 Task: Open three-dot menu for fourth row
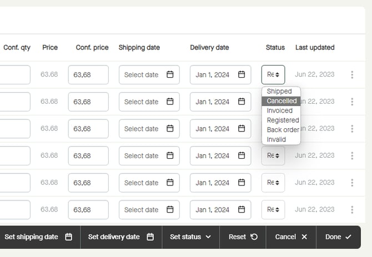(x=352, y=156)
